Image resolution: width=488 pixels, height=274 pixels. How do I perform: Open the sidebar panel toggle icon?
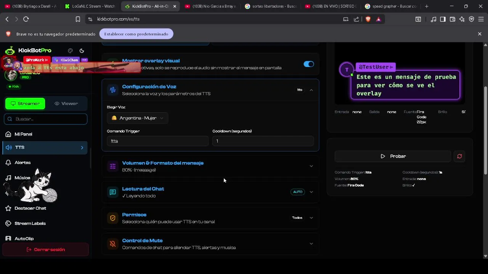[x=443, y=19]
